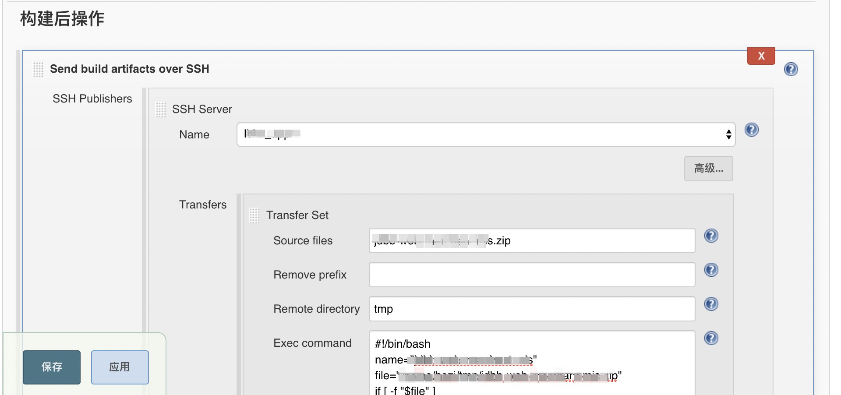Focus the Remote directory field containing tmp

tap(532, 309)
